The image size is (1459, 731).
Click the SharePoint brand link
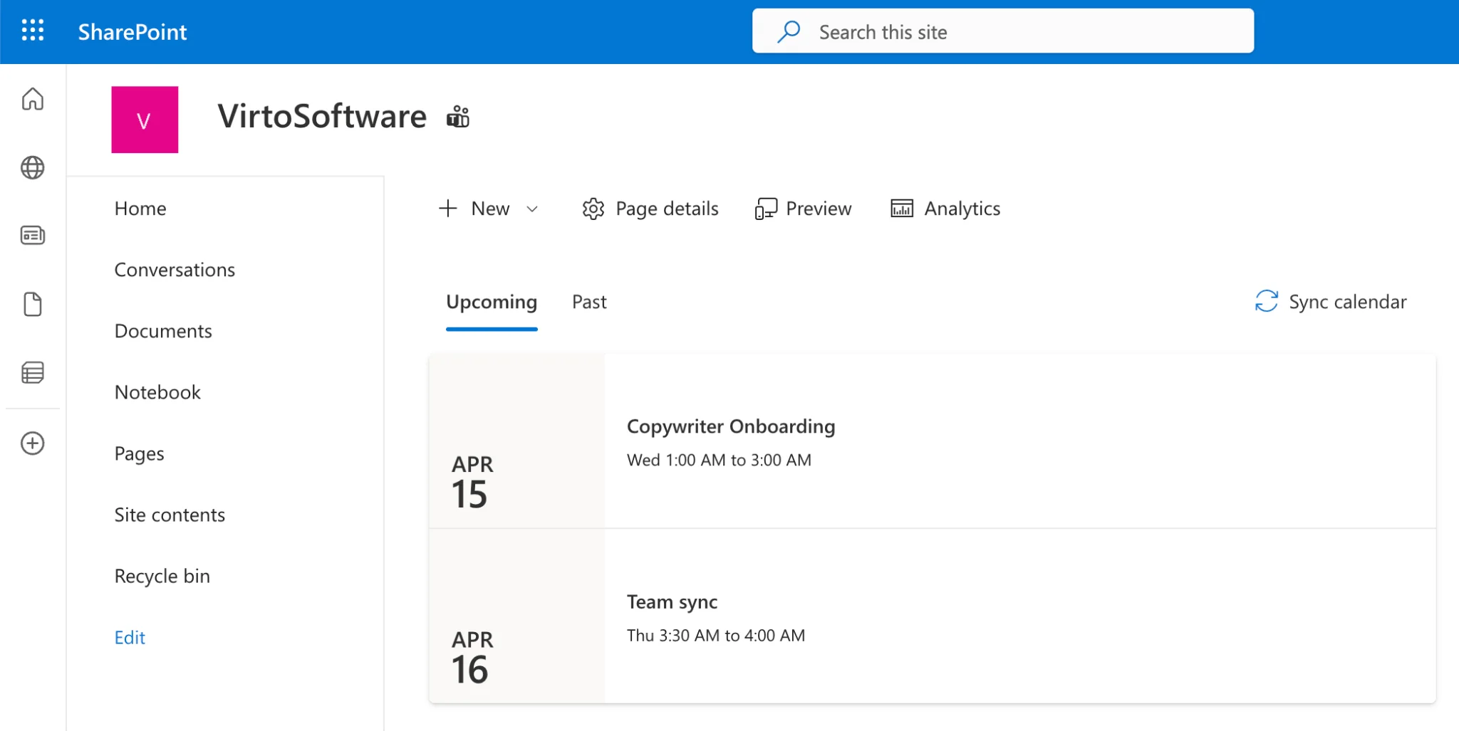[133, 32]
